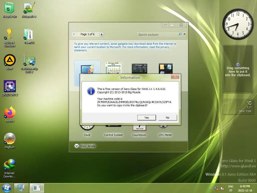Select the CPU Usage gadget thumbnail
257x193 pixels.
(x=140, y=69)
